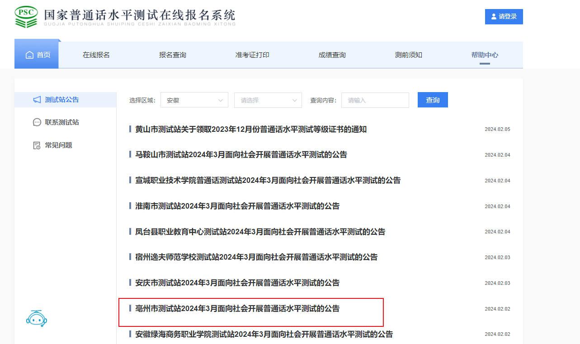
Task: Click the date 2024.02.04 on 凤台县 row
Action: pyautogui.click(x=497, y=232)
